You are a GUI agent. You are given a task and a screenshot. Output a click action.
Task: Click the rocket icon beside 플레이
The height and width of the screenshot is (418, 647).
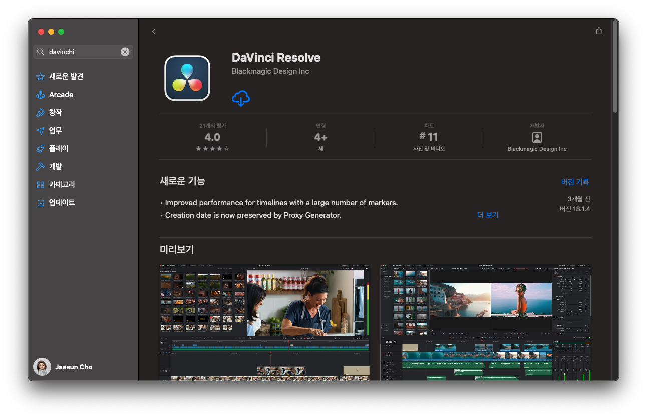click(41, 148)
